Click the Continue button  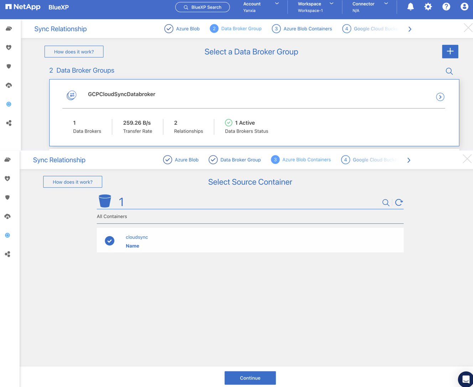250,378
